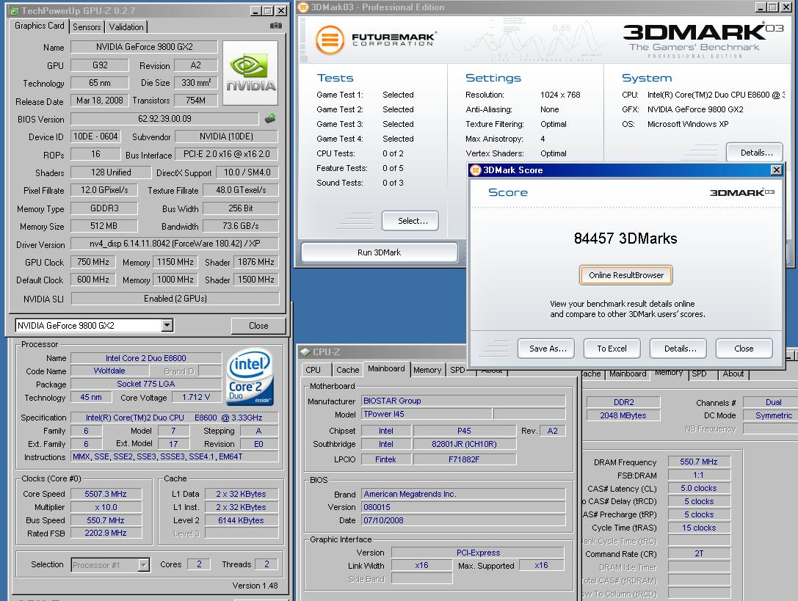Click the Manufacturer BIOSTAR Group value
Image resolution: width=798 pixels, height=601 pixels.
[463, 401]
